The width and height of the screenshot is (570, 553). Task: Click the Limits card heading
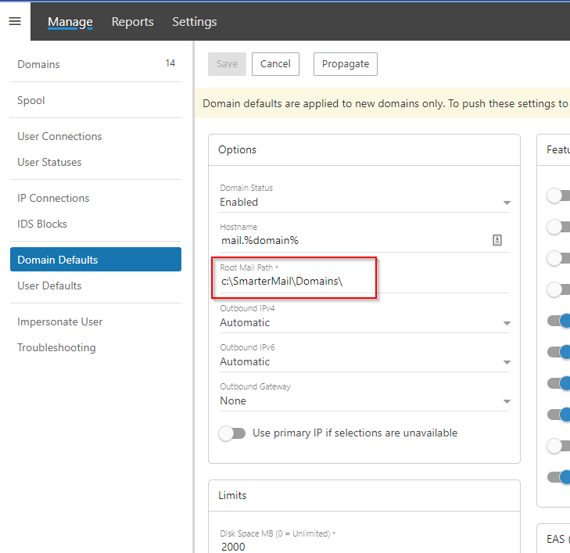click(232, 495)
